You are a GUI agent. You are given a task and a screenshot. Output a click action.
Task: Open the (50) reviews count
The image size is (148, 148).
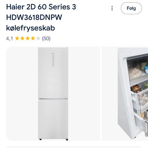(x=46, y=39)
